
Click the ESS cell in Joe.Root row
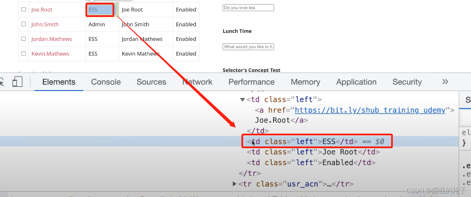click(x=100, y=10)
